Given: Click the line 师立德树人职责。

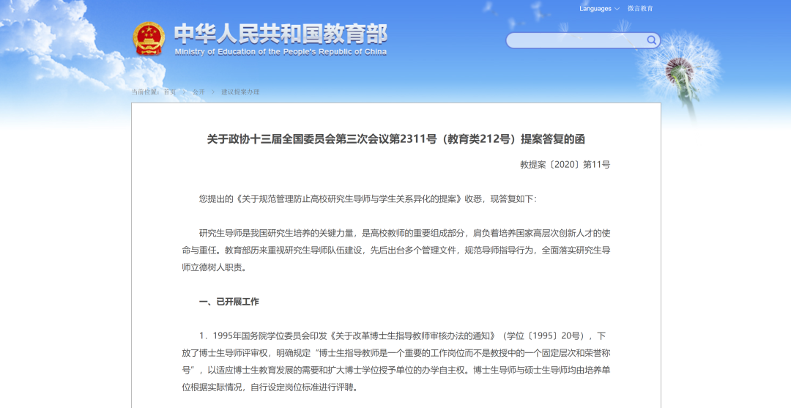Looking at the screenshot, I should [x=215, y=267].
